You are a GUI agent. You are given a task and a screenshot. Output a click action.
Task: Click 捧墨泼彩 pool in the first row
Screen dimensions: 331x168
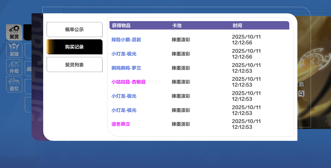pyautogui.click(x=181, y=40)
